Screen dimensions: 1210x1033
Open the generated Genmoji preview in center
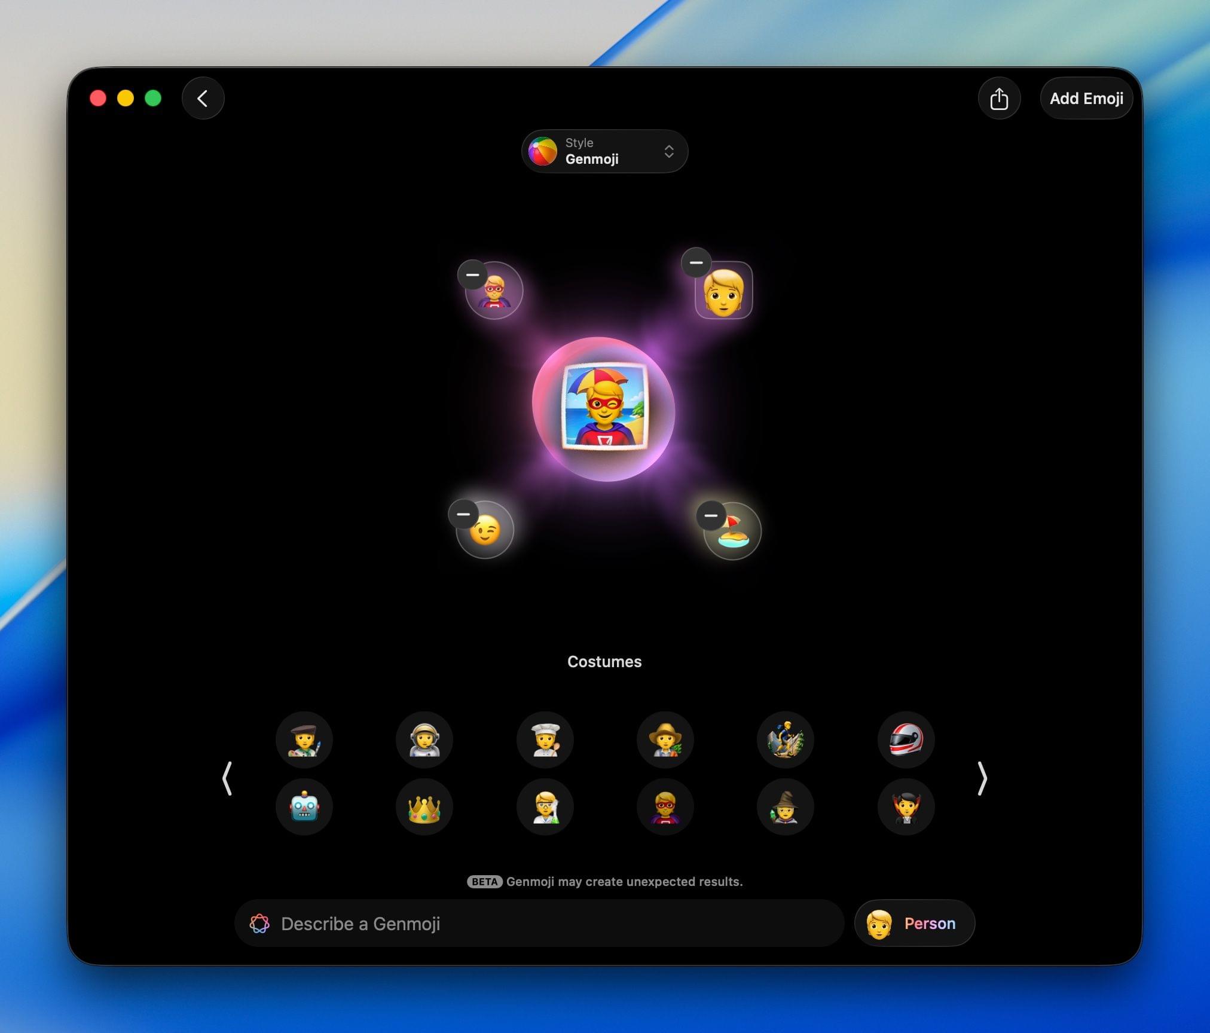tap(604, 409)
